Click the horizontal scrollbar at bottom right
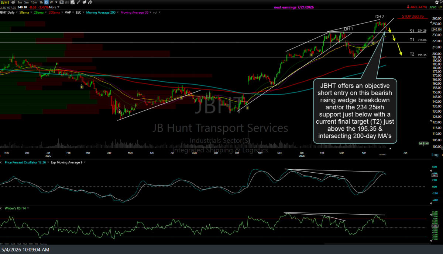 tap(377, 244)
